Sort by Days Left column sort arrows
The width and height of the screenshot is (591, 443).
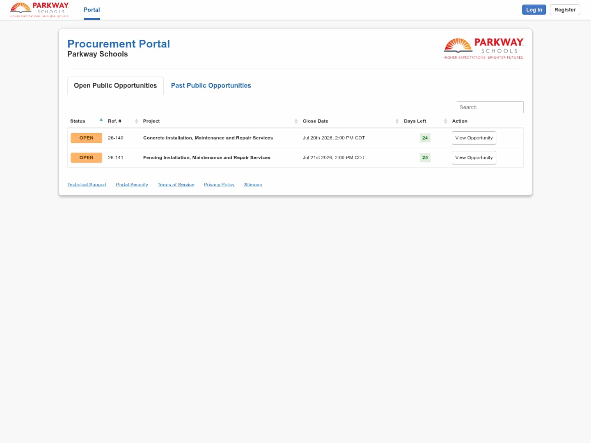tap(445, 121)
